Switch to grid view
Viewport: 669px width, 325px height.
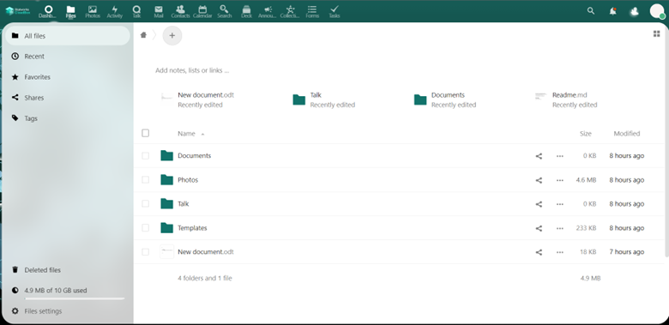coord(657,34)
